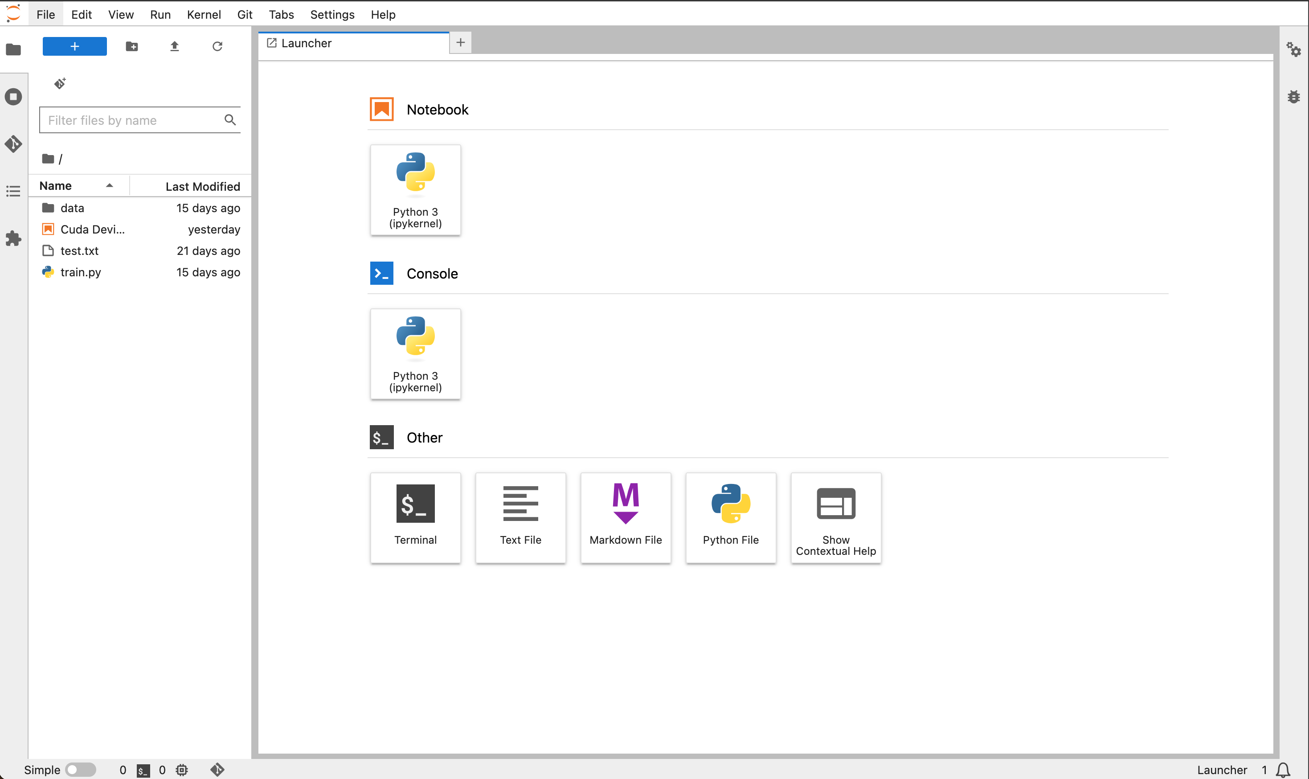1309x779 pixels.
Task: Click the kernels count status icon
Action: pos(181,770)
